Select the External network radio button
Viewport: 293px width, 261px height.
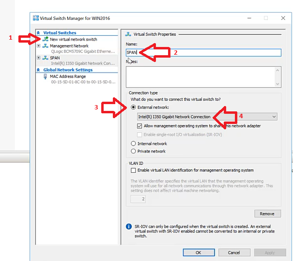point(133,107)
